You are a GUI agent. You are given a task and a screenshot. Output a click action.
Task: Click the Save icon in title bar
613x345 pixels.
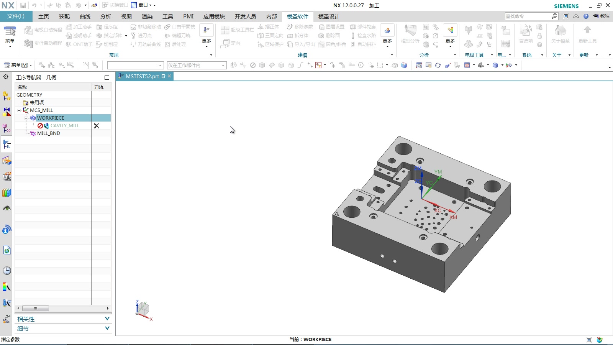click(23, 5)
